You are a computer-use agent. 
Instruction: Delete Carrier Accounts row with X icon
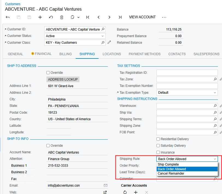point(147,192)
